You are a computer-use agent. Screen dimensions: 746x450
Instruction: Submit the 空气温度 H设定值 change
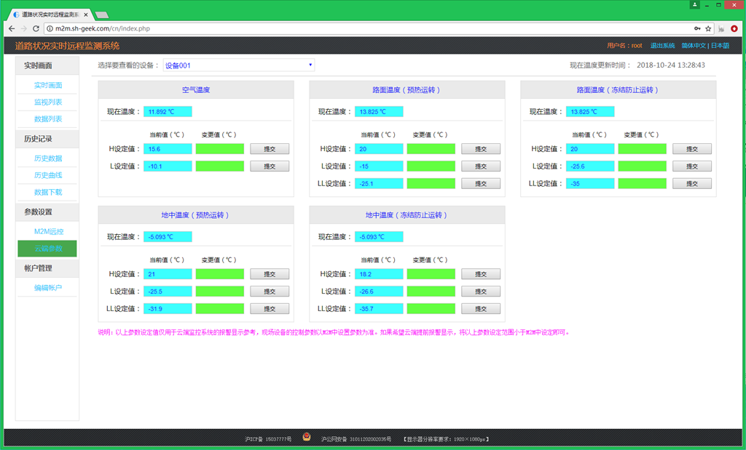(x=270, y=148)
